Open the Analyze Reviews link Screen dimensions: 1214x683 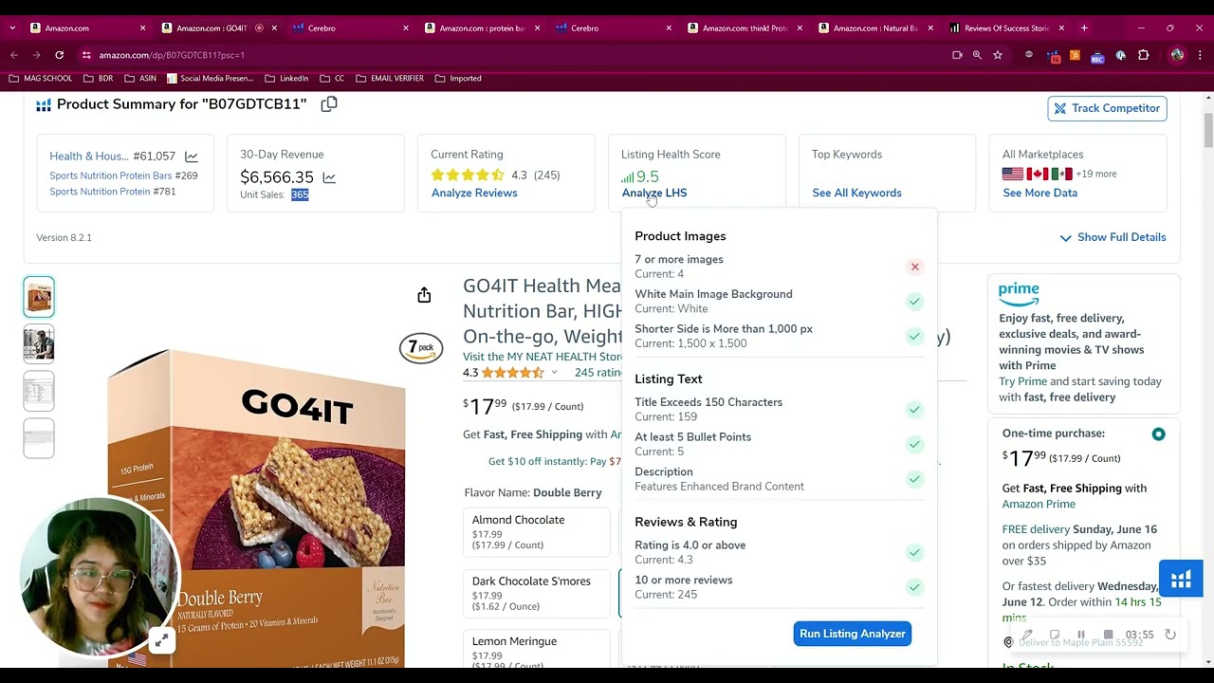474,193
